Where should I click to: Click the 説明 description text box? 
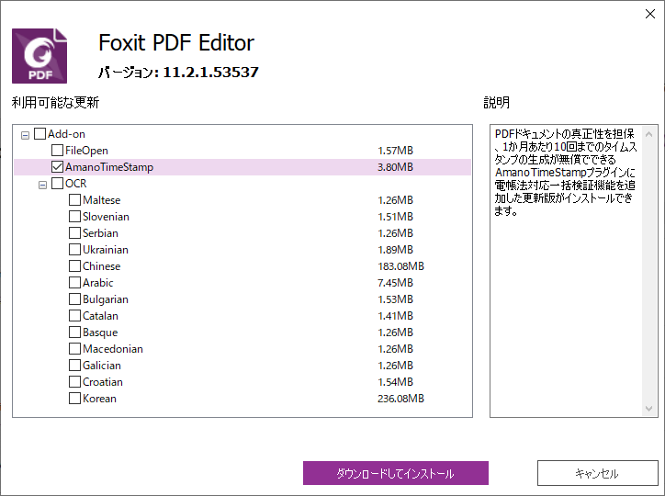tap(574, 271)
